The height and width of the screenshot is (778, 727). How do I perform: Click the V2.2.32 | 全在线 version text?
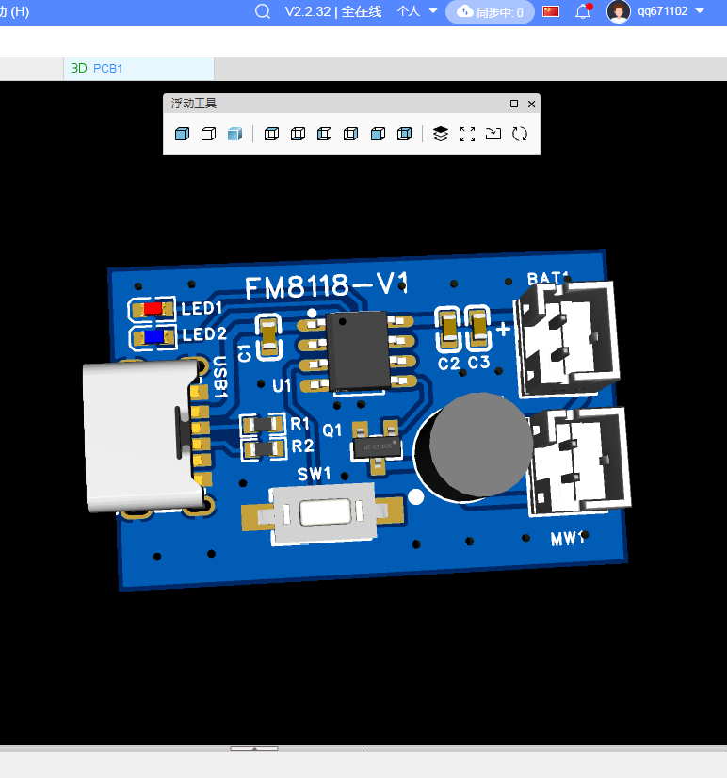pos(333,11)
